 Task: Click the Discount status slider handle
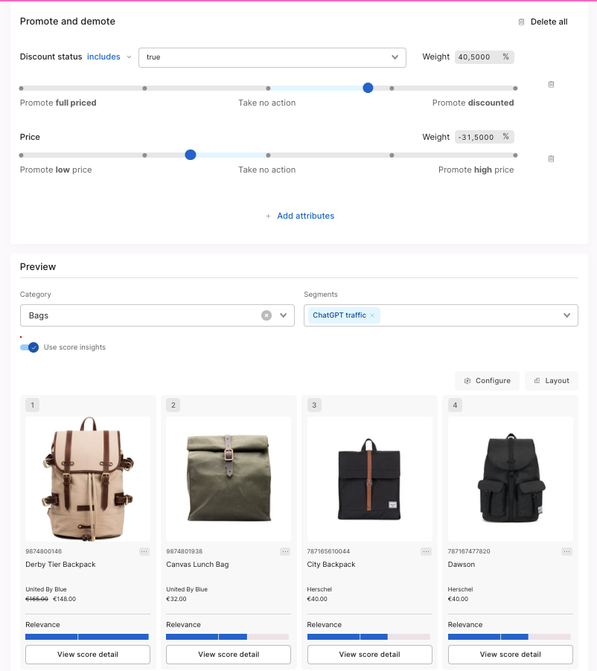coord(368,88)
